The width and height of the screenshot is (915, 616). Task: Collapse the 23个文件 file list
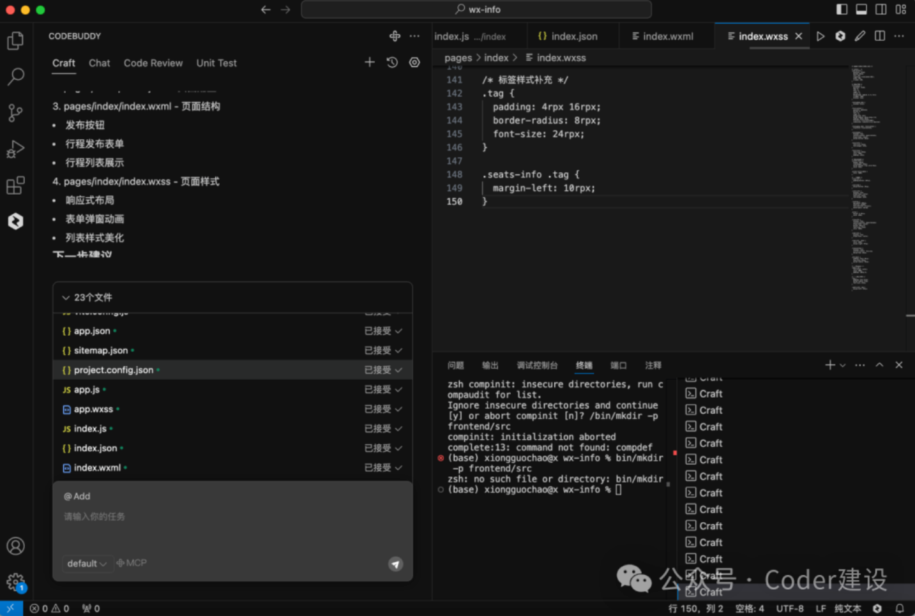point(66,297)
